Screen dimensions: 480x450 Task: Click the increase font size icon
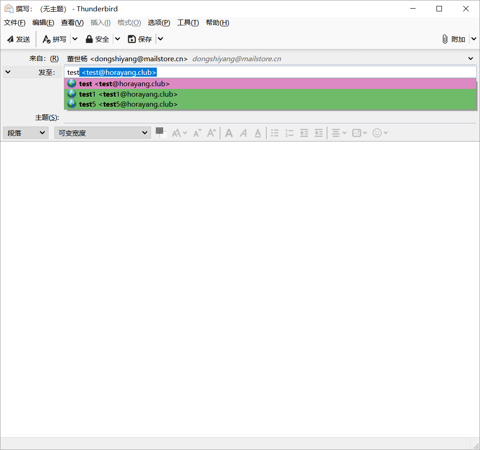click(211, 133)
